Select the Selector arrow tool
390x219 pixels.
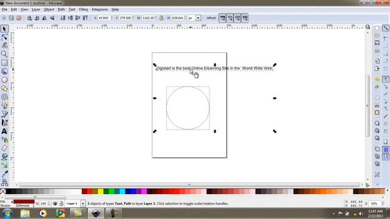pos(4,29)
